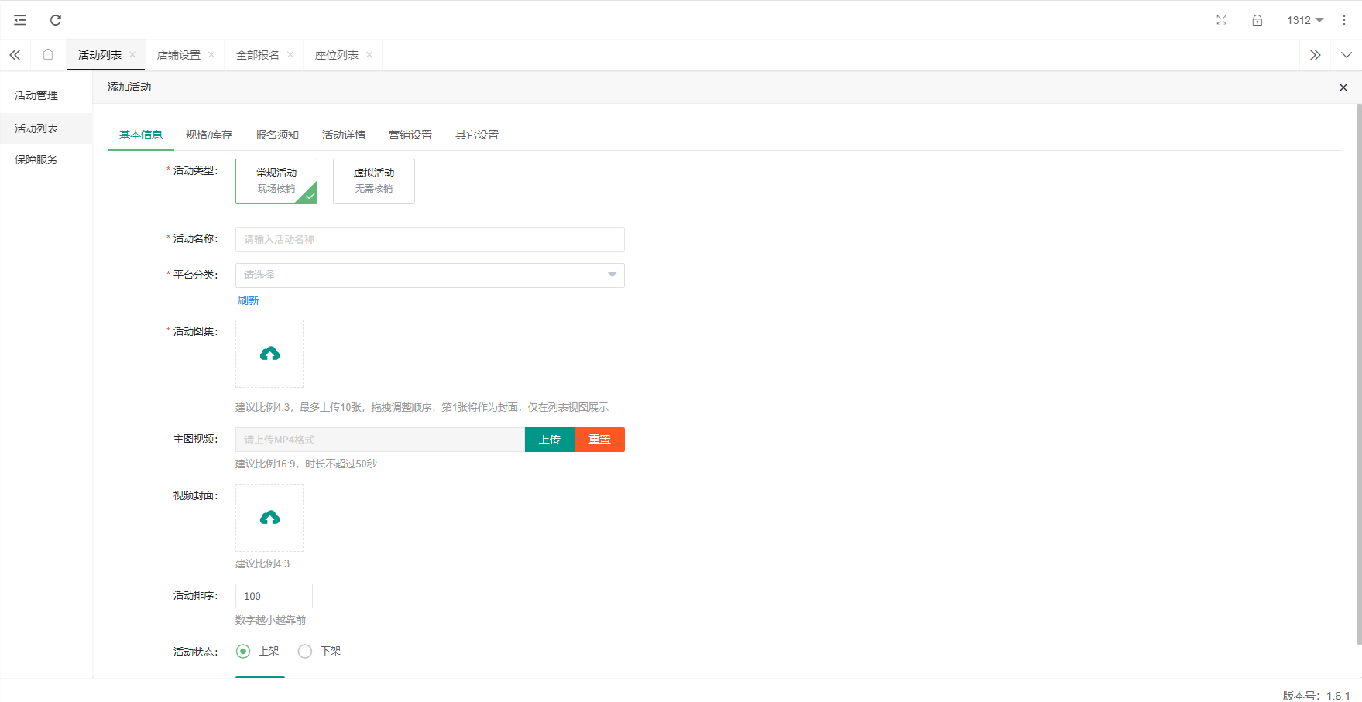Select the 下架 radio button
Viewport: 1362px width, 702px height.
(x=305, y=652)
